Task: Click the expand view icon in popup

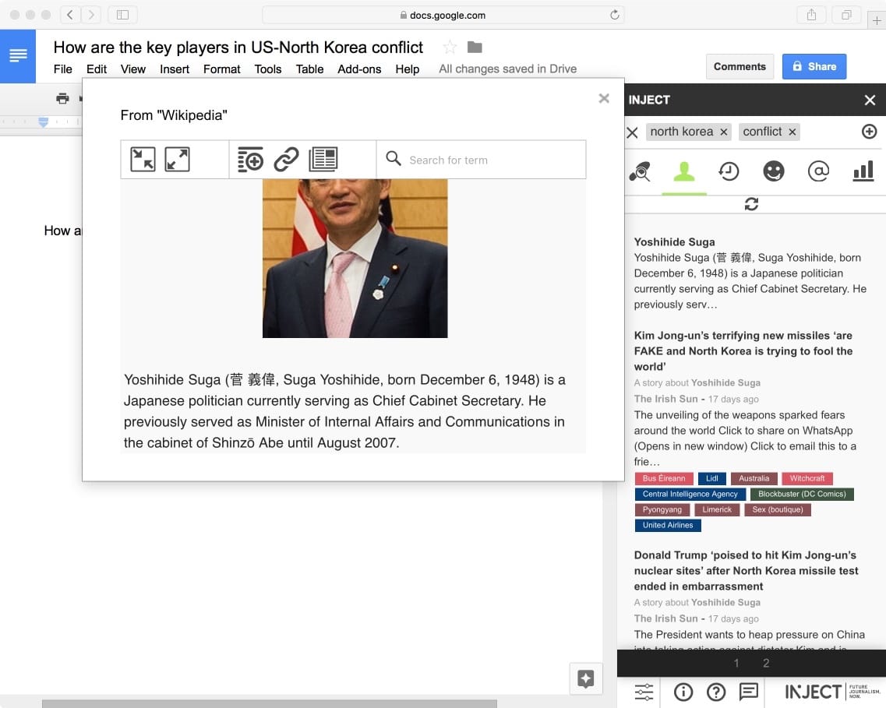Action: click(x=177, y=160)
